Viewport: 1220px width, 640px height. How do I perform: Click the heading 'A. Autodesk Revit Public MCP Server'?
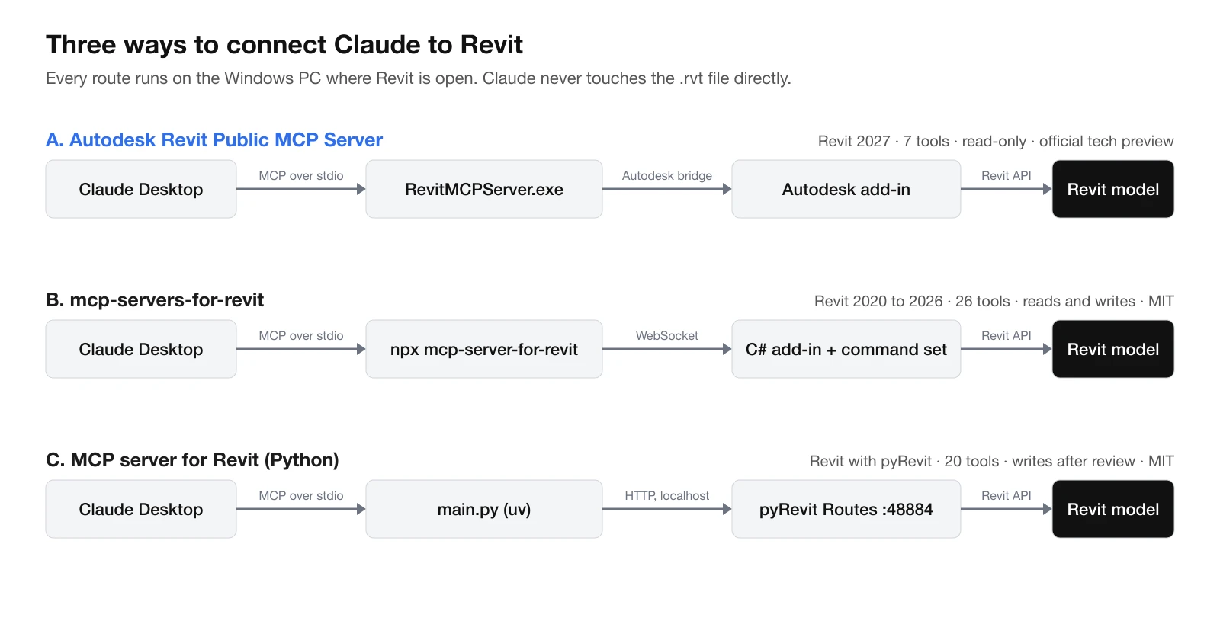214,140
